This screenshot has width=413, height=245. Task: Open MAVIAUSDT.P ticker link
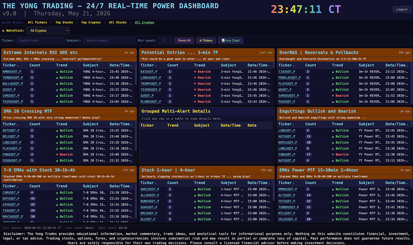pyautogui.click(x=13, y=216)
